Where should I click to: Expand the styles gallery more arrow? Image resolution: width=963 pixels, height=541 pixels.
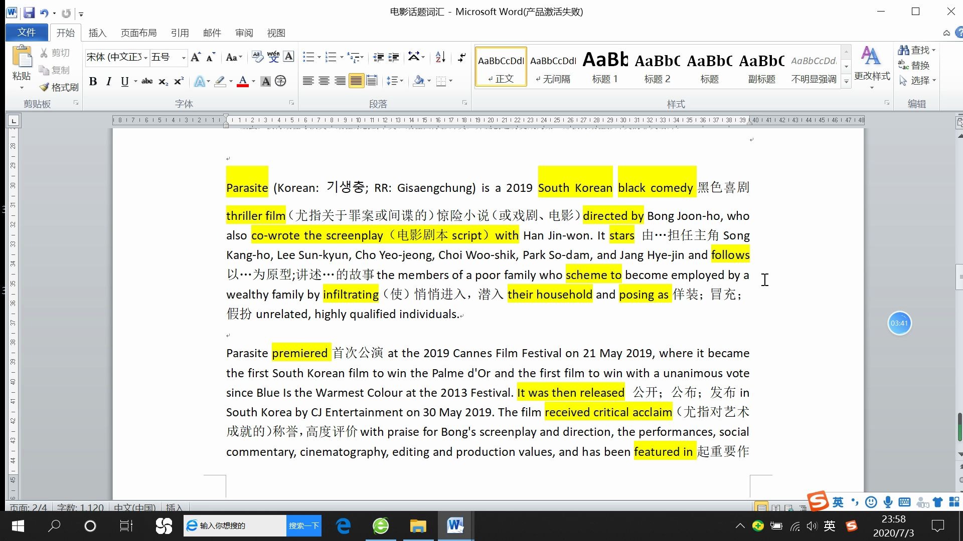point(846,81)
